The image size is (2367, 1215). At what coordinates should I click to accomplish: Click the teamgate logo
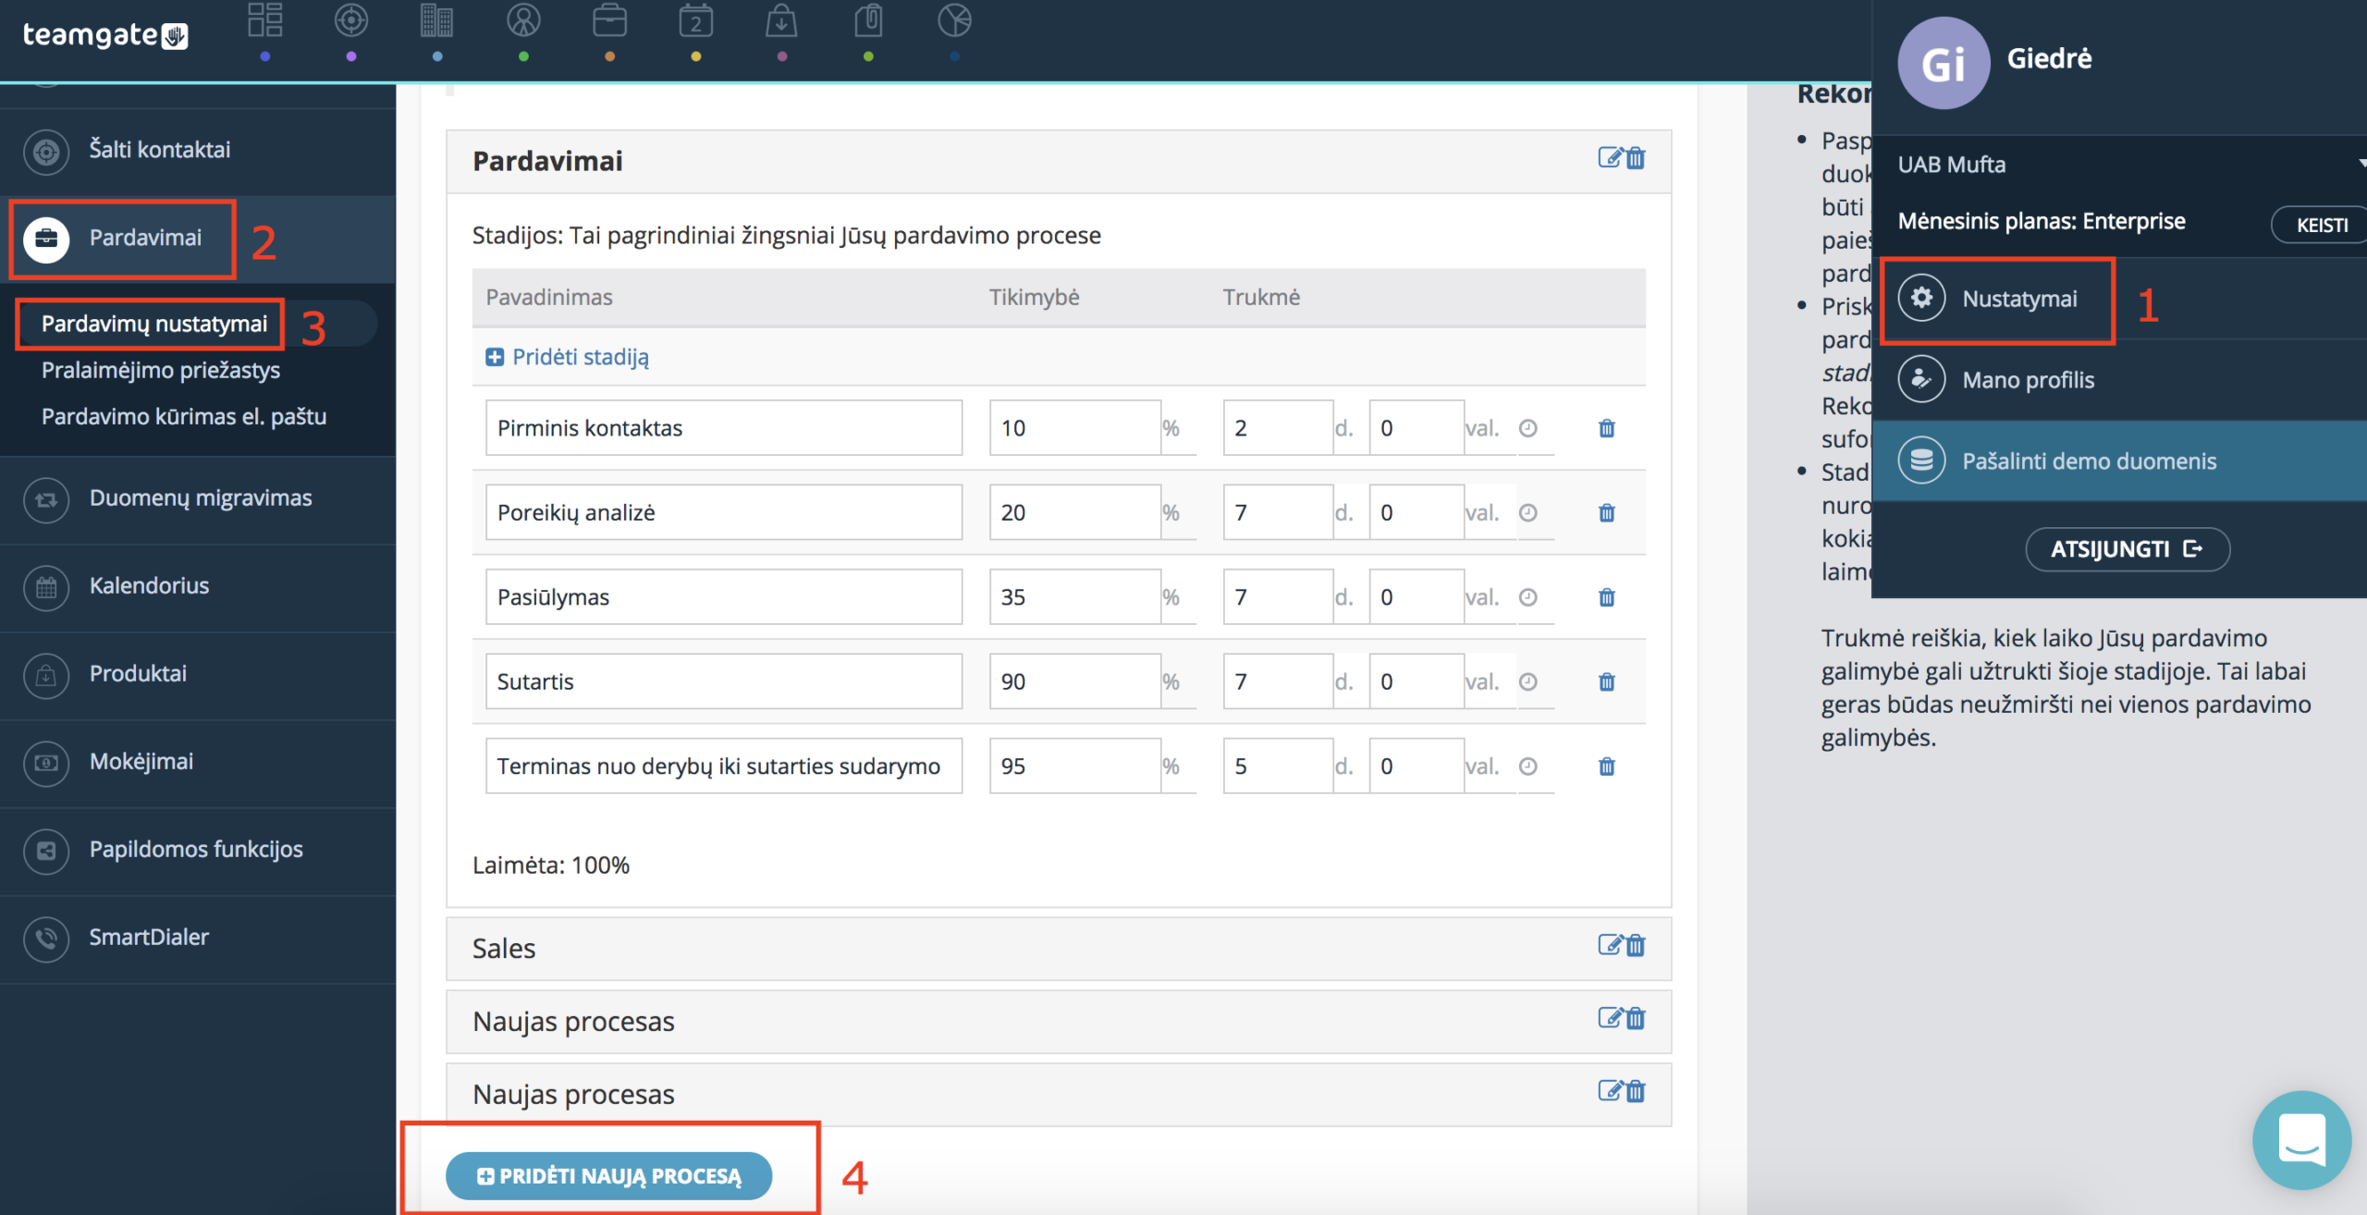point(104,35)
